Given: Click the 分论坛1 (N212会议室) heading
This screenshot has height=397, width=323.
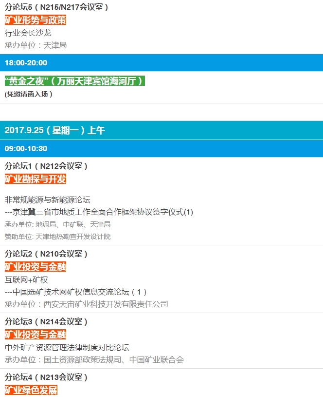Looking at the screenshot, I should click(x=46, y=166).
